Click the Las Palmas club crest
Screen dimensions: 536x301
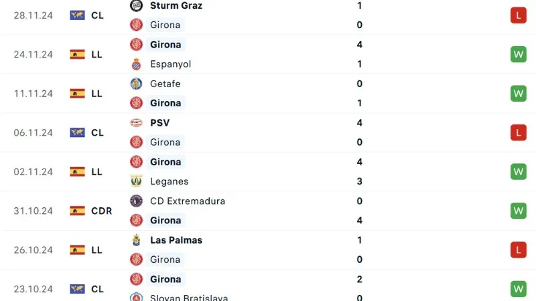tap(136, 240)
